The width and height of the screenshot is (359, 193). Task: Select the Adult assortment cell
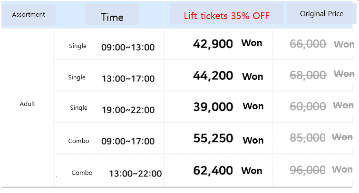pos(28,104)
